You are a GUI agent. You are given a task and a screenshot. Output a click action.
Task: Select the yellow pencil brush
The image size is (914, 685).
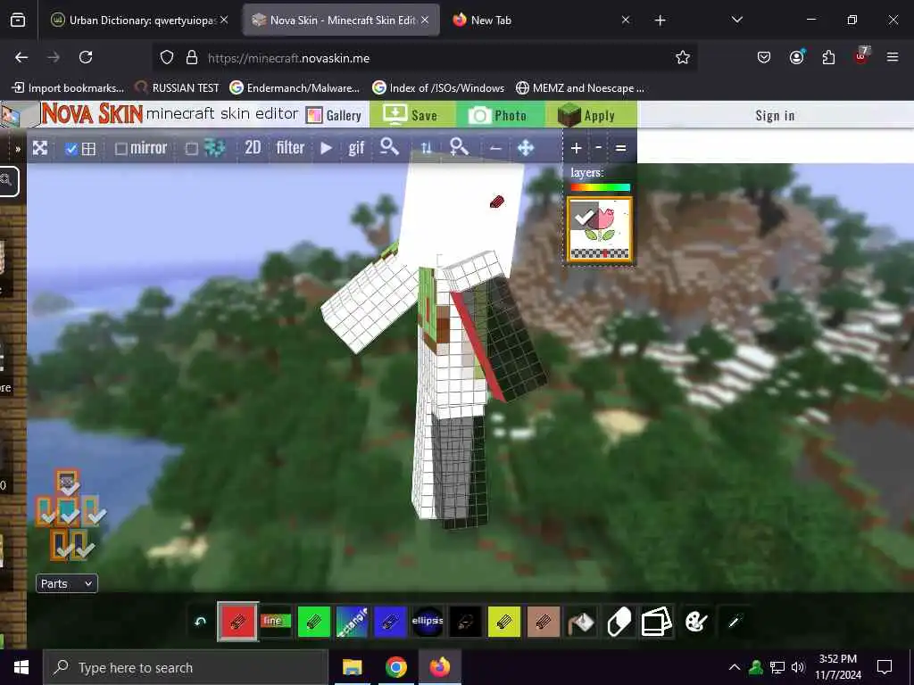tap(503, 622)
